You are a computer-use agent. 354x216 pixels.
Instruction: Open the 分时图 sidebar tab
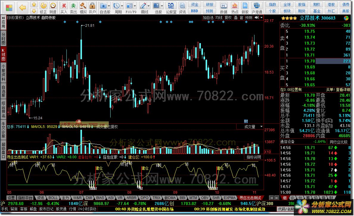point(3,38)
